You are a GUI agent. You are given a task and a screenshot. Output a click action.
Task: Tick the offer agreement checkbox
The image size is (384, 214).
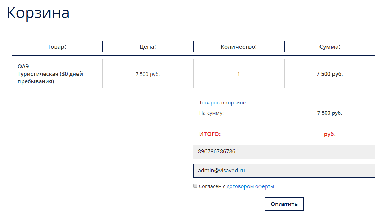[x=195, y=186]
